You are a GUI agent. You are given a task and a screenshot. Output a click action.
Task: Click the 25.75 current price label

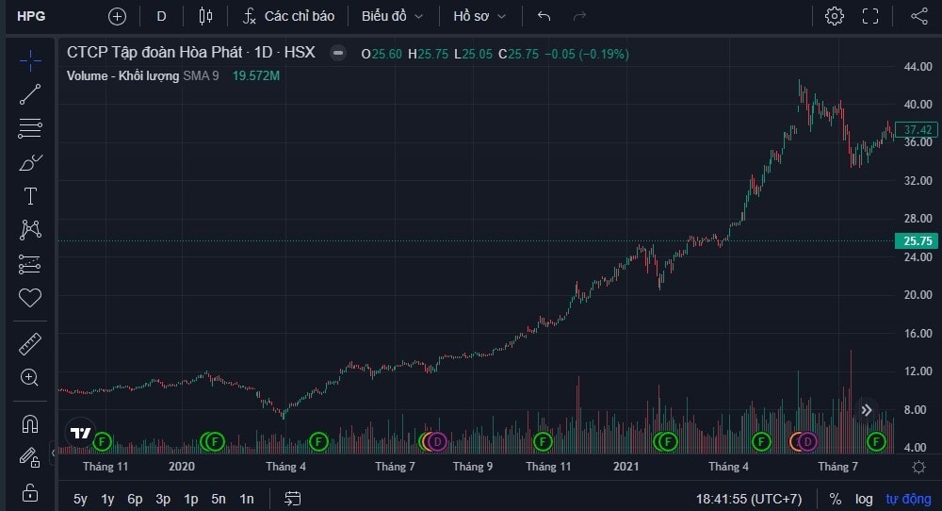tap(917, 240)
